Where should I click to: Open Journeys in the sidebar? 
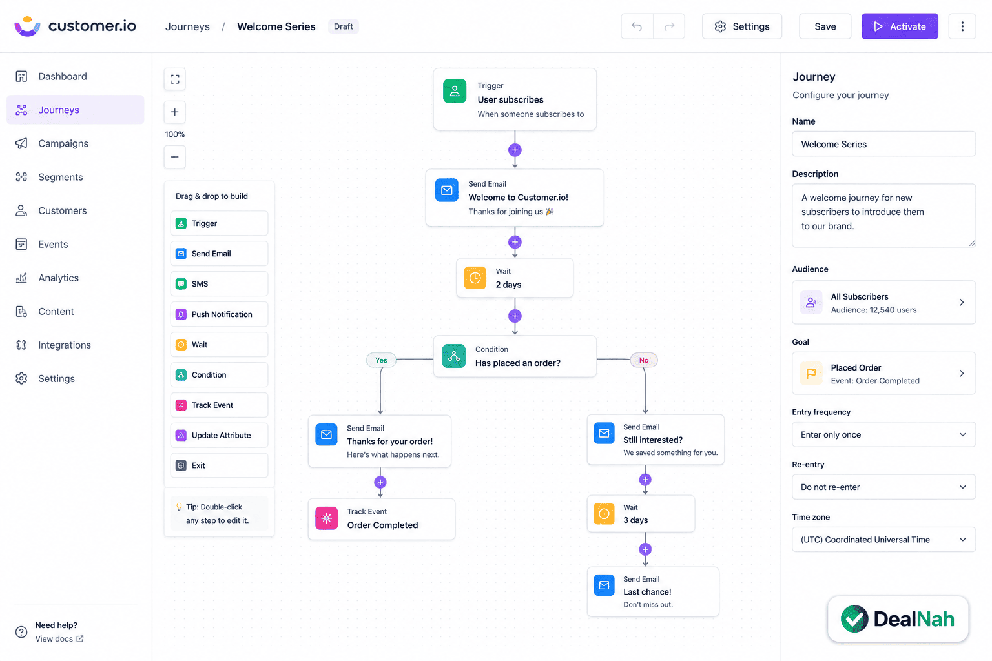pyautogui.click(x=75, y=110)
